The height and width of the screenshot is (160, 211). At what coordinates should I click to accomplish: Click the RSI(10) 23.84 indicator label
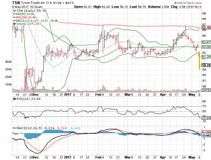tap(28, 99)
